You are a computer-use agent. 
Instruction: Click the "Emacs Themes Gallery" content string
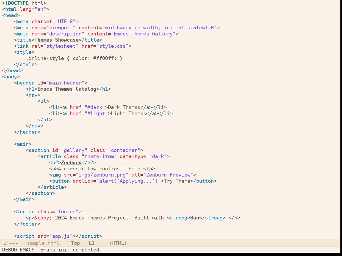143,34
